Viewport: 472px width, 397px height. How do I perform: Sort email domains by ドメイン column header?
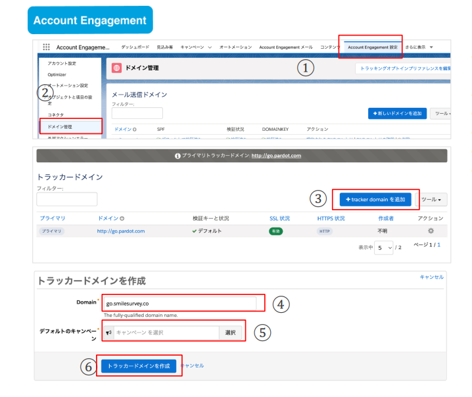123,129
